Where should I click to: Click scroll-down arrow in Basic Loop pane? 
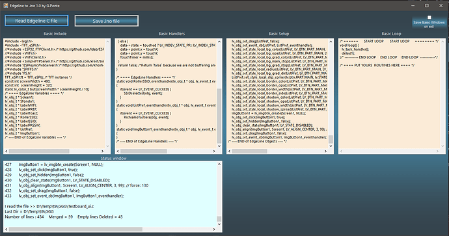(442, 146)
